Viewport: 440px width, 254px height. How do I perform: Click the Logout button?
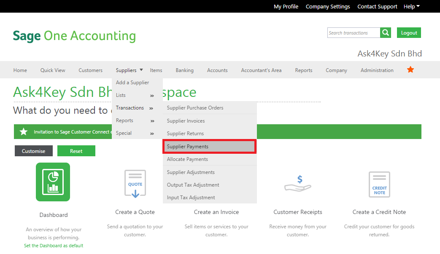click(x=409, y=33)
